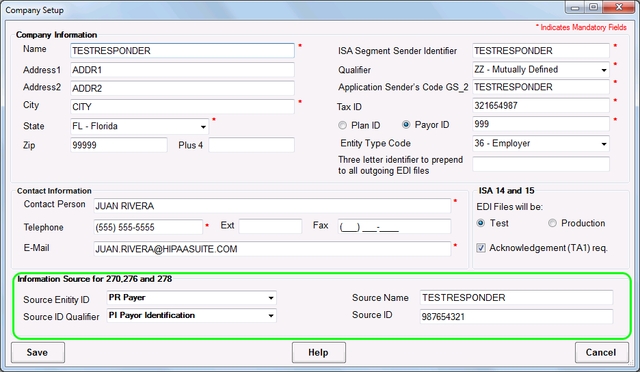The height and width of the screenshot is (372, 640).
Task: Click the E-Mail address field
Action: point(271,249)
